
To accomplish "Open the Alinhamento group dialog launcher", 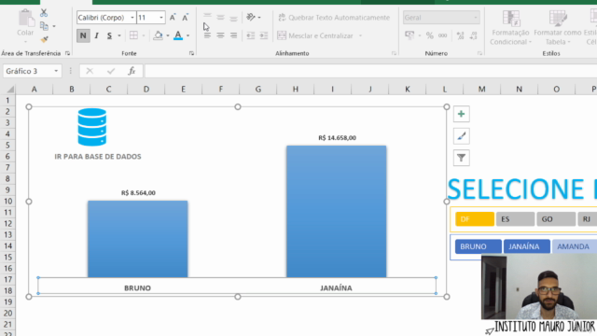I will click(x=394, y=53).
